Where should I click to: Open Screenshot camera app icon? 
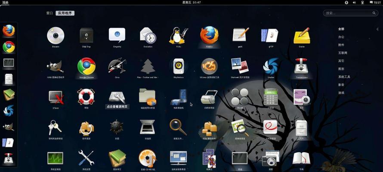coord(270,158)
